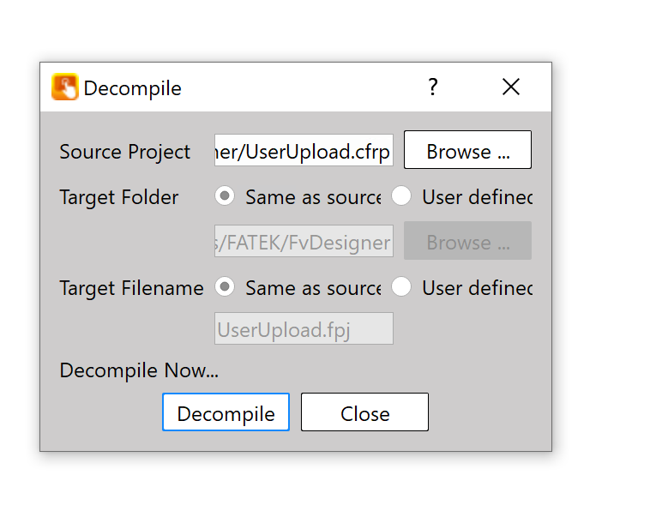Select Same as source for Target Folder
The width and height of the screenshot is (668, 523).
tap(225, 196)
